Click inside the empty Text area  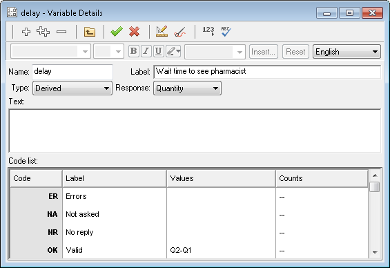(x=195, y=131)
